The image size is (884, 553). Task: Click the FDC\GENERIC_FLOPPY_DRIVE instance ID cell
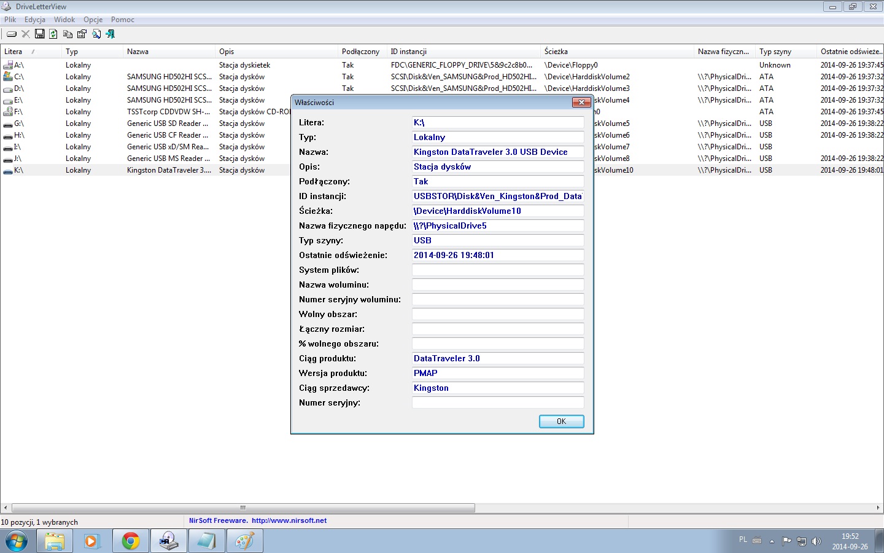(462, 65)
